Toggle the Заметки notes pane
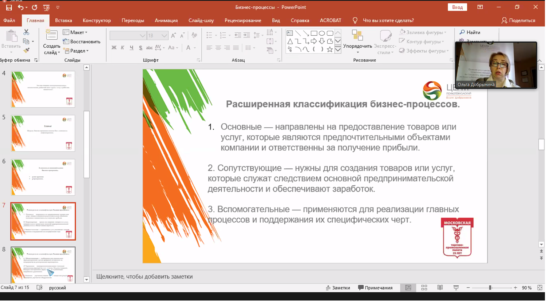This screenshot has height=301, width=546. tap(338, 288)
